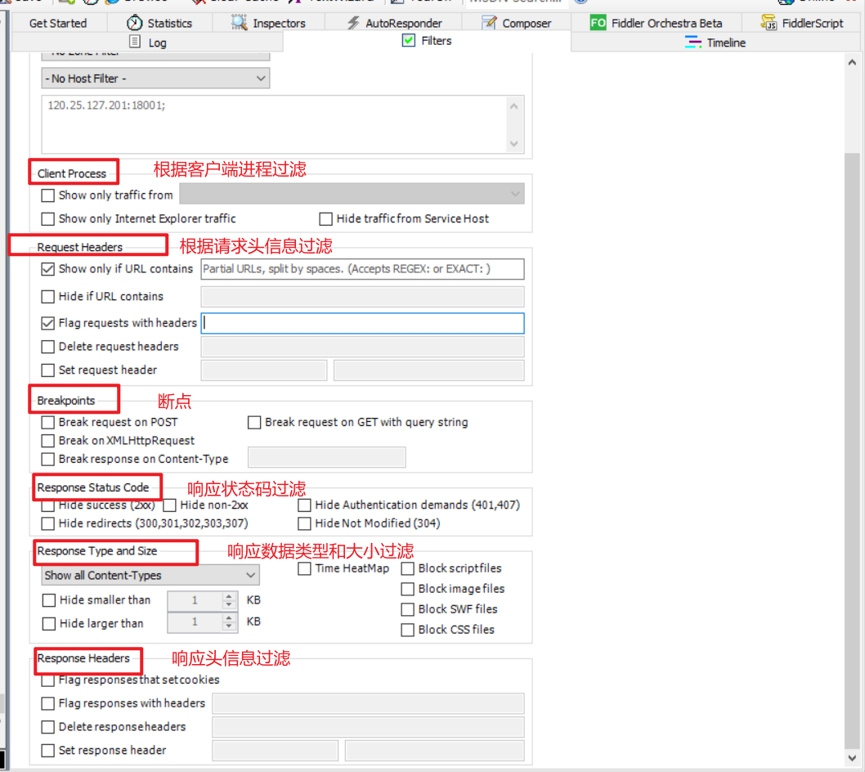
Task: Check Break request on POST
Action: pos(48,423)
